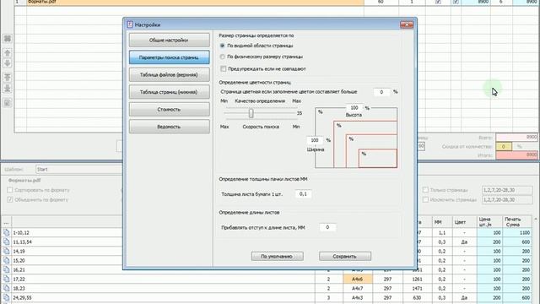The width and height of the screenshot is (540, 304).
Task: Click the 'Цена шт./н' column header
Action: pyautogui.click(x=490, y=222)
